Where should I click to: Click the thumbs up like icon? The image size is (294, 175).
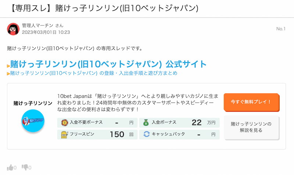pyautogui.click(x=10, y=167)
